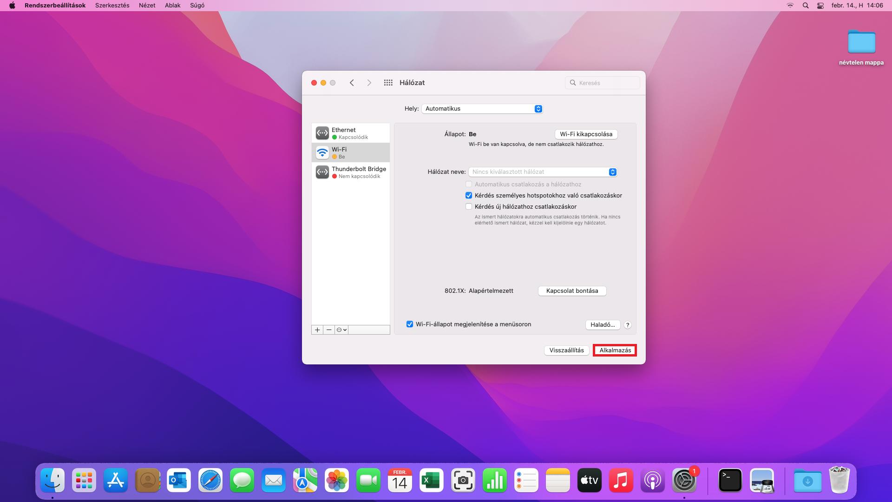
Task: Enable question on joining new networks
Action: point(469,207)
